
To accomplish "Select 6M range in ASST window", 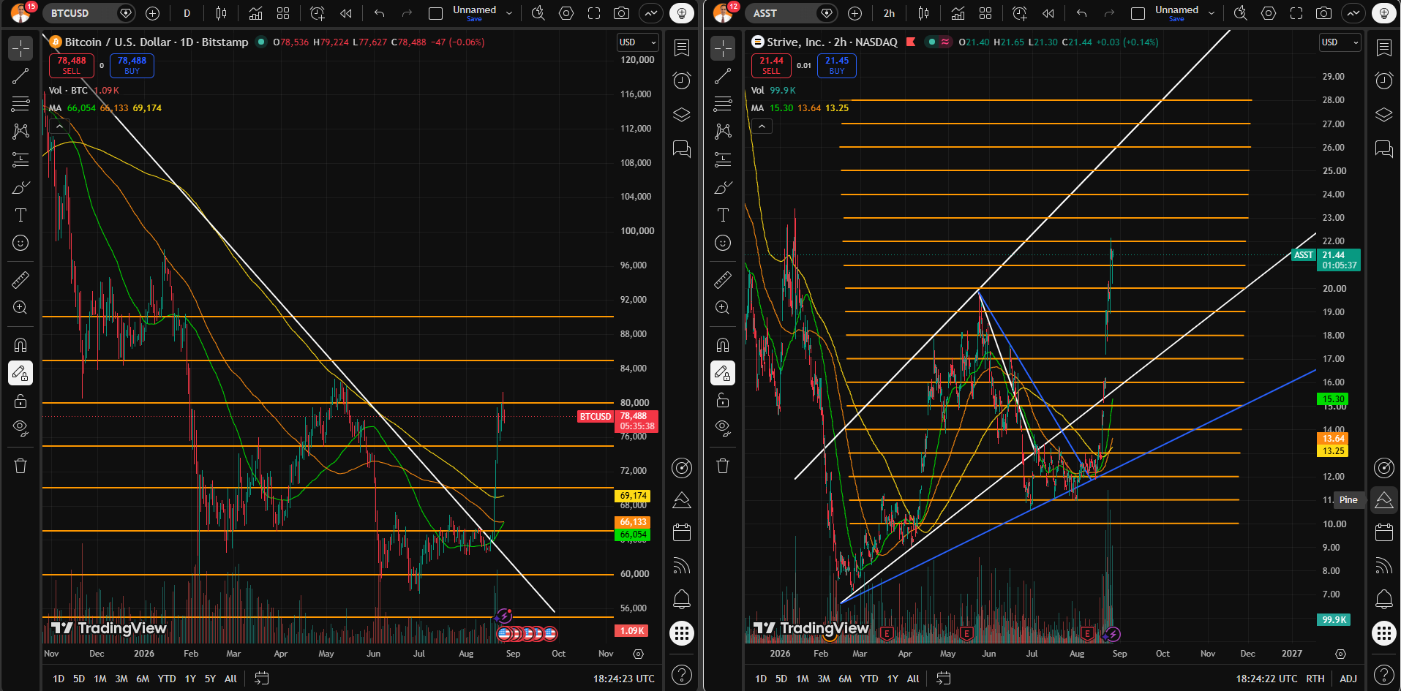I will (845, 679).
